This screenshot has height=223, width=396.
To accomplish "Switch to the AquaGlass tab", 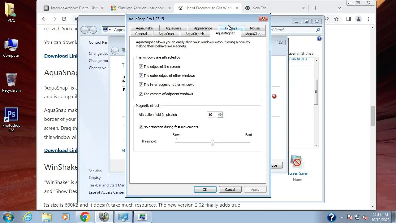I will (173, 28).
